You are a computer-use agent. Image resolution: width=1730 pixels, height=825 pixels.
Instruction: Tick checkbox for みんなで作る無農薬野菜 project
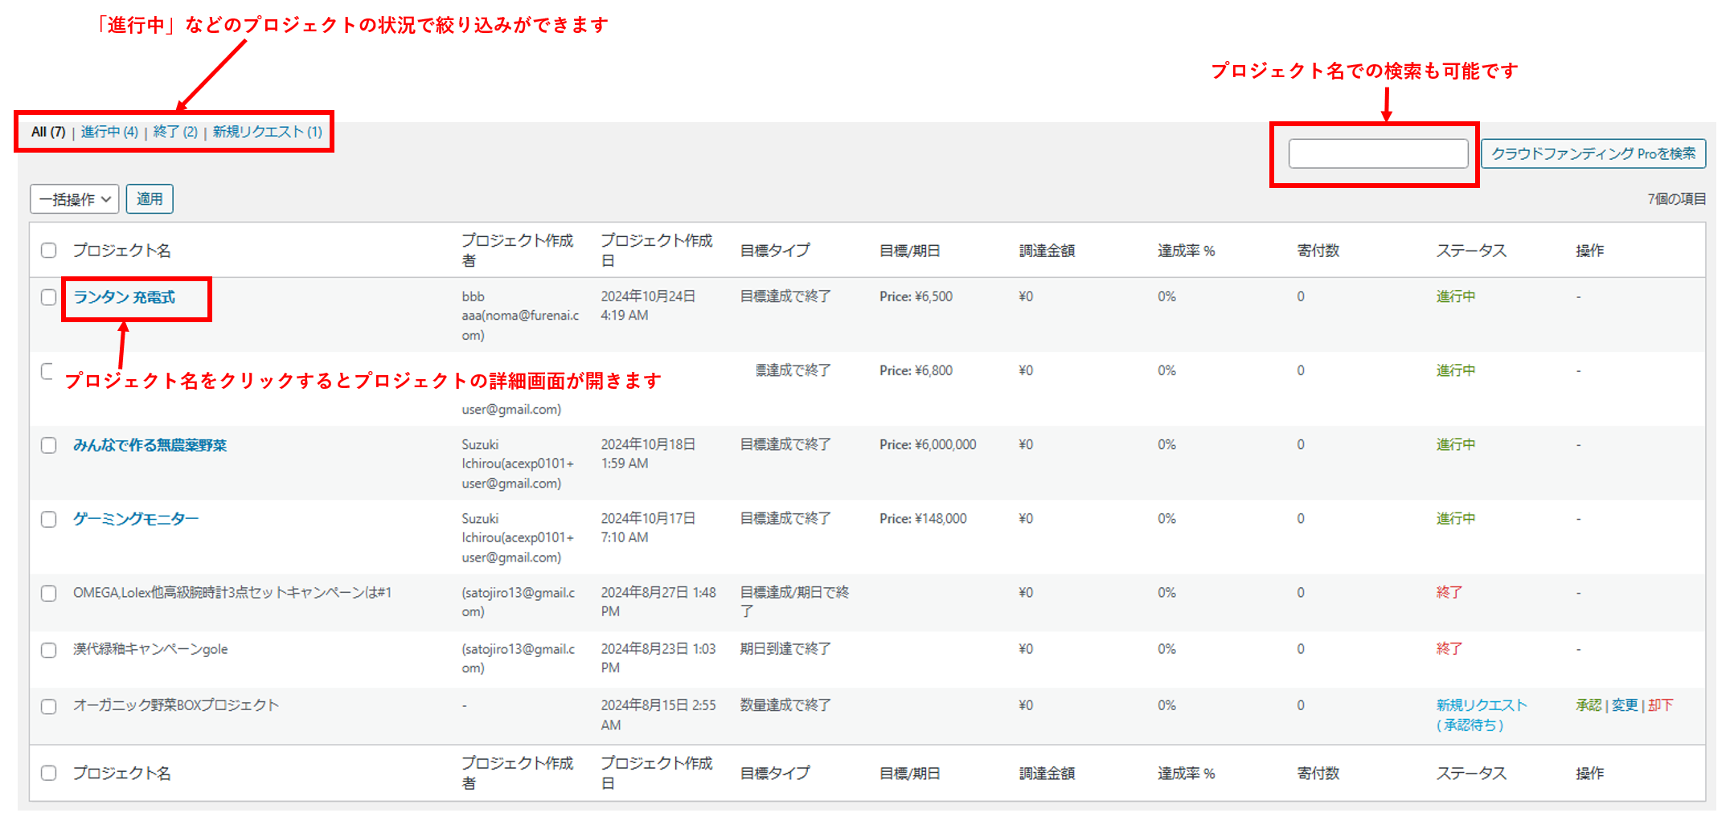49,446
